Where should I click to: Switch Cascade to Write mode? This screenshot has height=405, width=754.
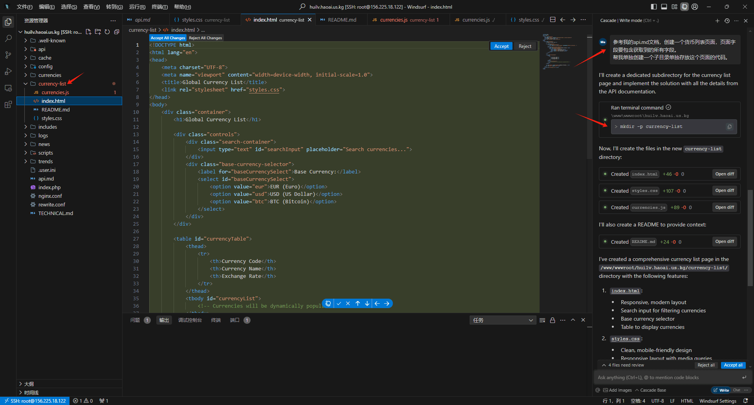[721, 390]
